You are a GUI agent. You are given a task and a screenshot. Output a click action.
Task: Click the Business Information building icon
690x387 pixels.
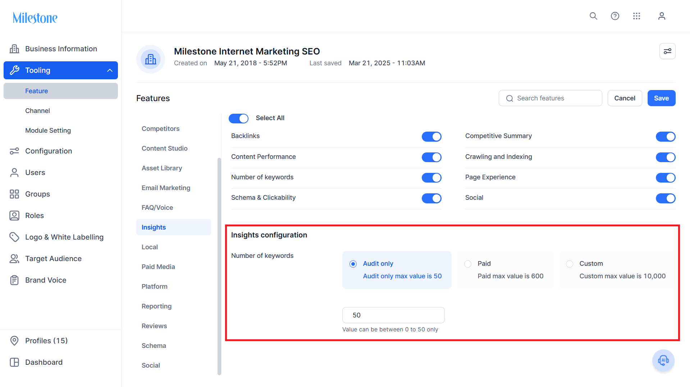14,49
